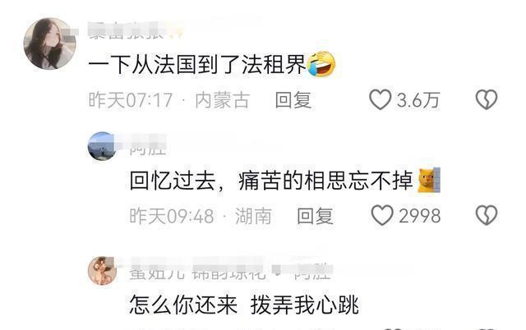
Task: Click the 3.6万 like count
Action: click(418, 100)
